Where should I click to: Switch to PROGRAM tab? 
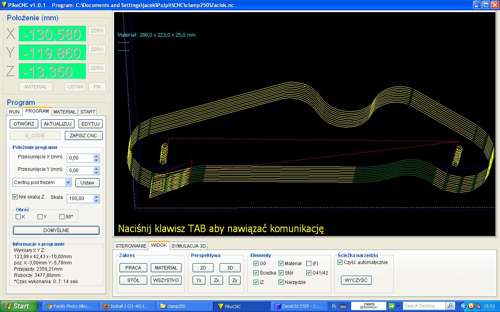(37, 111)
